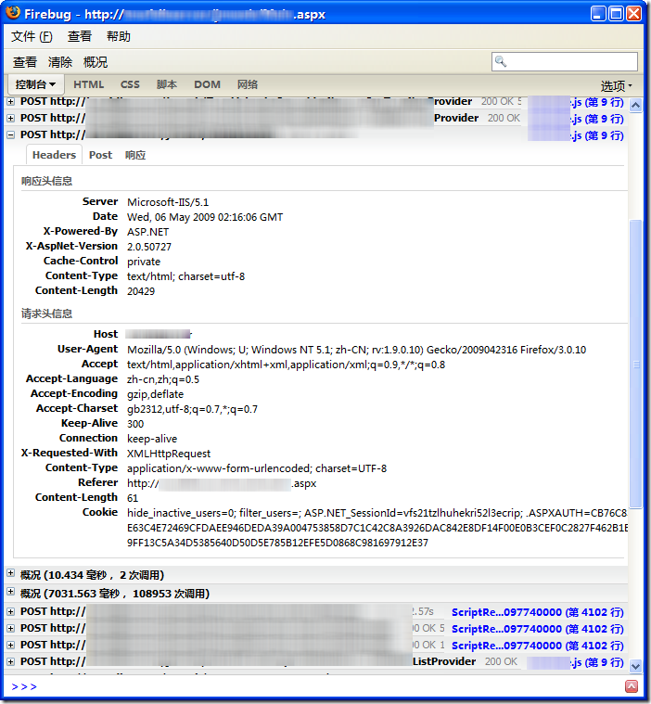Open ScriptRe...097740000 link on the 'OK 1' row
Image resolution: width=651 pixels, height=704 pixels.
click(538, 646)
